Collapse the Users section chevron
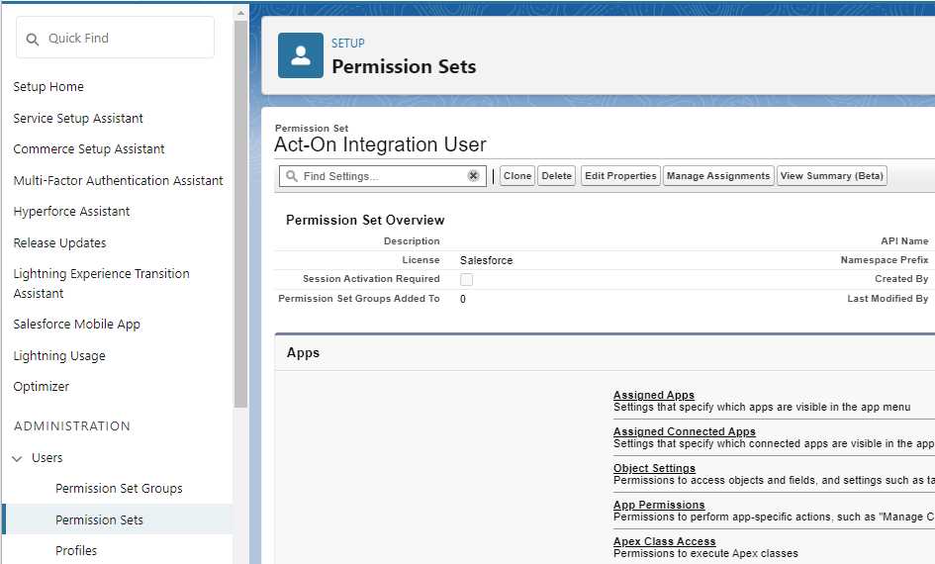The image size is (935, 564). 17,458
